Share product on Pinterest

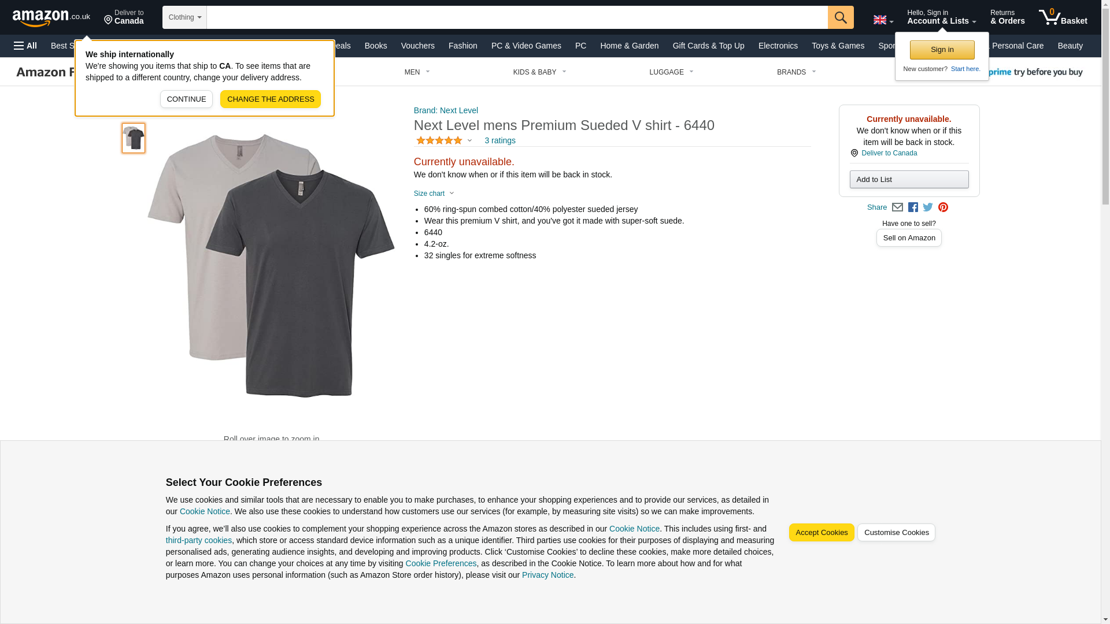tap(943, 207)
